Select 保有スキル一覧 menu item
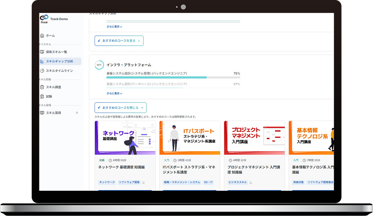The image size is (373, 216). (x=56, y=52)
